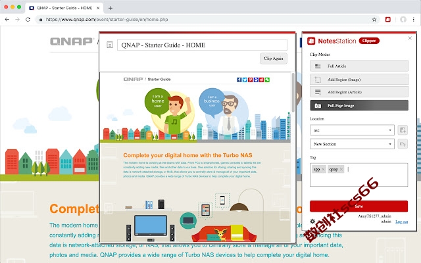Open the Chrome three-dot menu
The height and width of the screenshot is (263, 421).
pyautogui.click(x=414, y=19)
